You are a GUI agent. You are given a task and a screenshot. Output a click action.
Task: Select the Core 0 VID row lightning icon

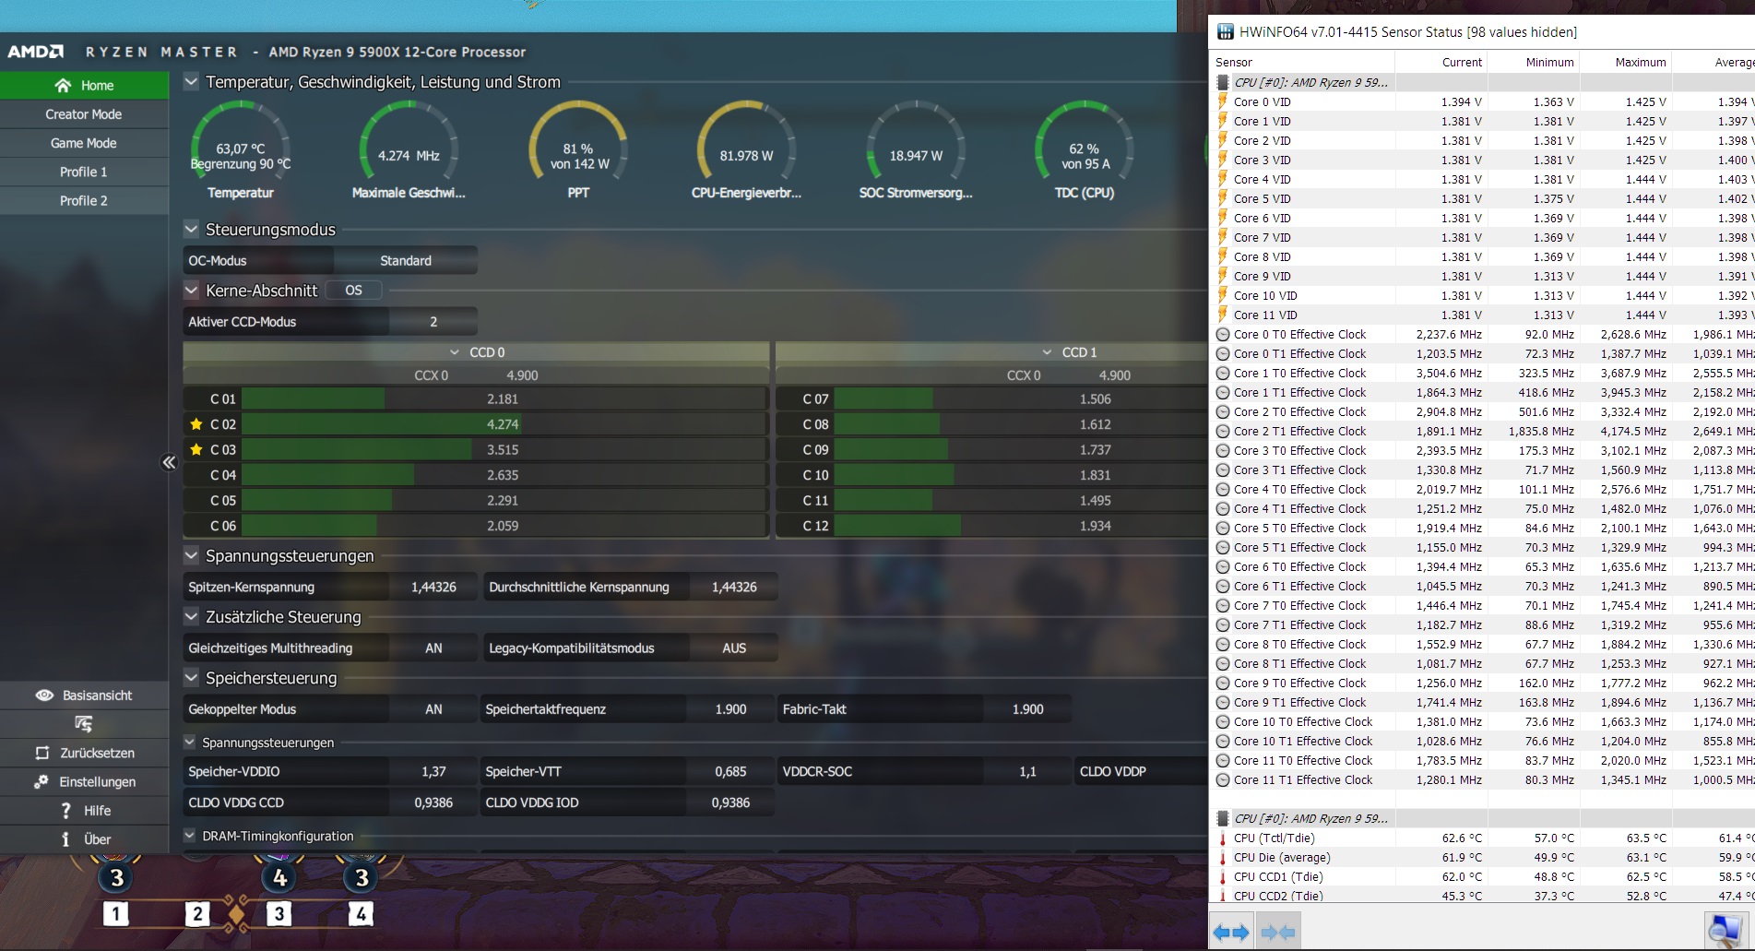1223,101
